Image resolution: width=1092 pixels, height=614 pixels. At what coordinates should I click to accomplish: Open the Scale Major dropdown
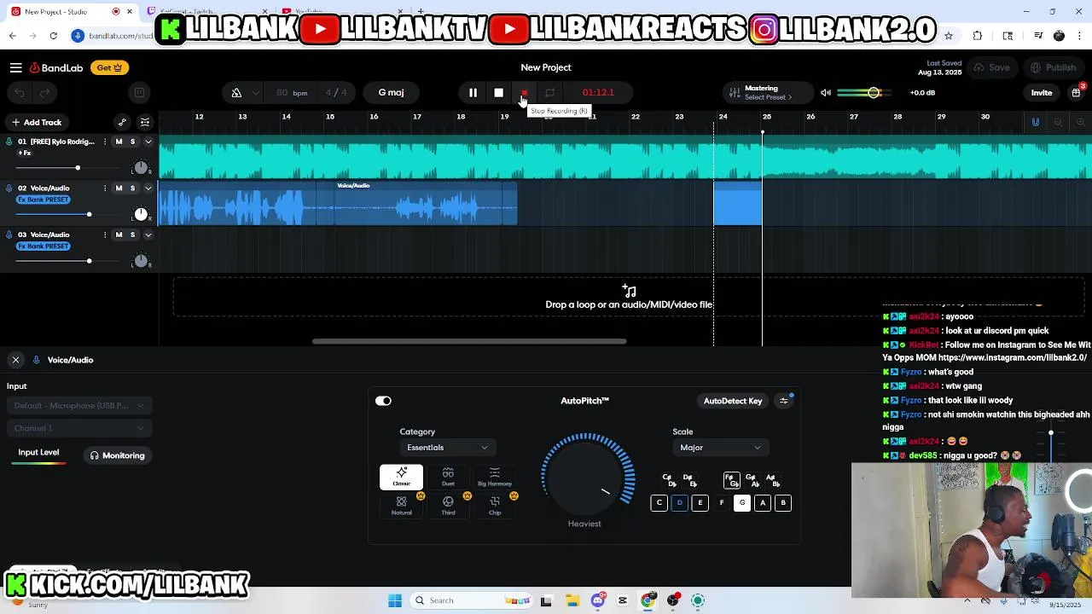point(720,448)
